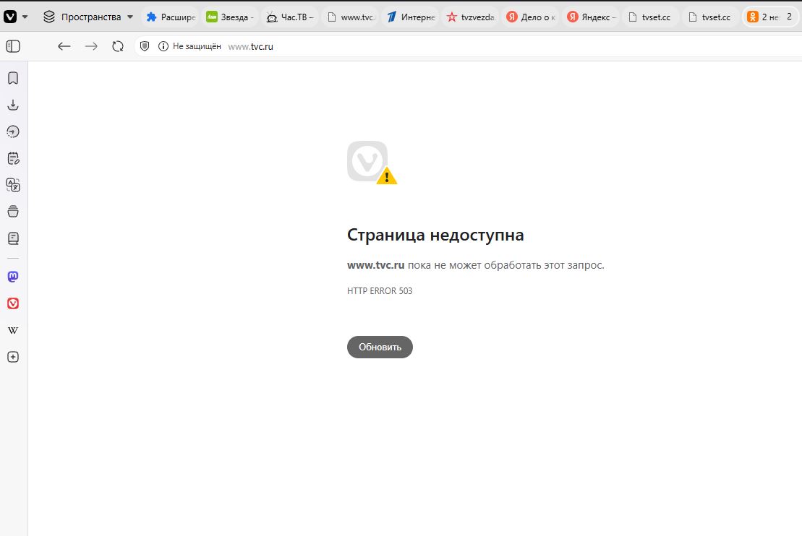Viewport: 802px width, 536px height.
Task: Switch to the Звезда tab
Action: [230, 17]
